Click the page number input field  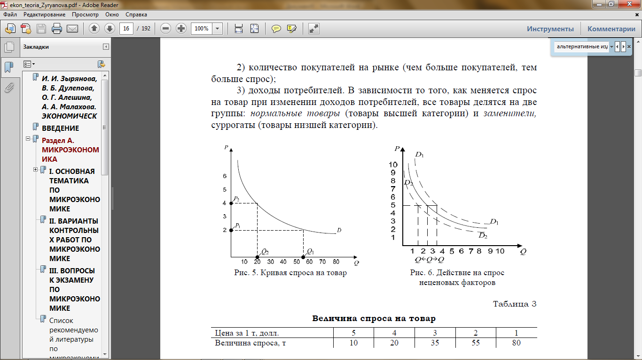coord(126,29)
